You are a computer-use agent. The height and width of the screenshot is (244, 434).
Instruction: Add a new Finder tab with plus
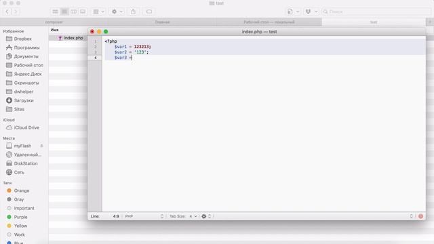click(x=430, y=22)
